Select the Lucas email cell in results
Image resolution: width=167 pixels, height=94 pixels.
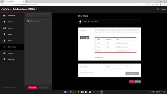[x=122, y=43]
